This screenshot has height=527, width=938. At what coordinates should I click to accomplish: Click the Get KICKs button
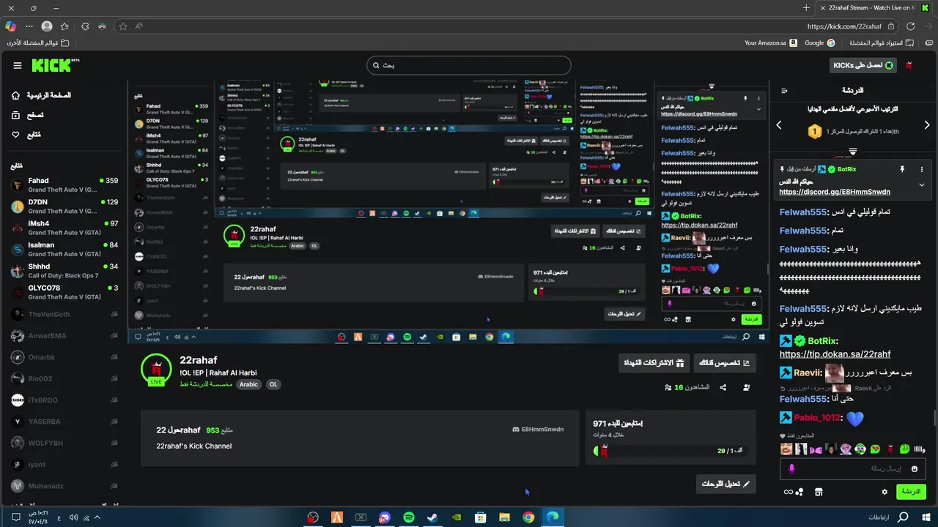tap(864, 65)
